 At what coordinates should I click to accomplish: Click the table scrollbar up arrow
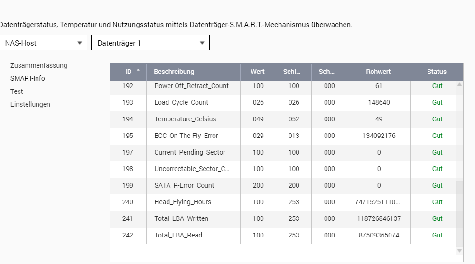coord(459,85)
